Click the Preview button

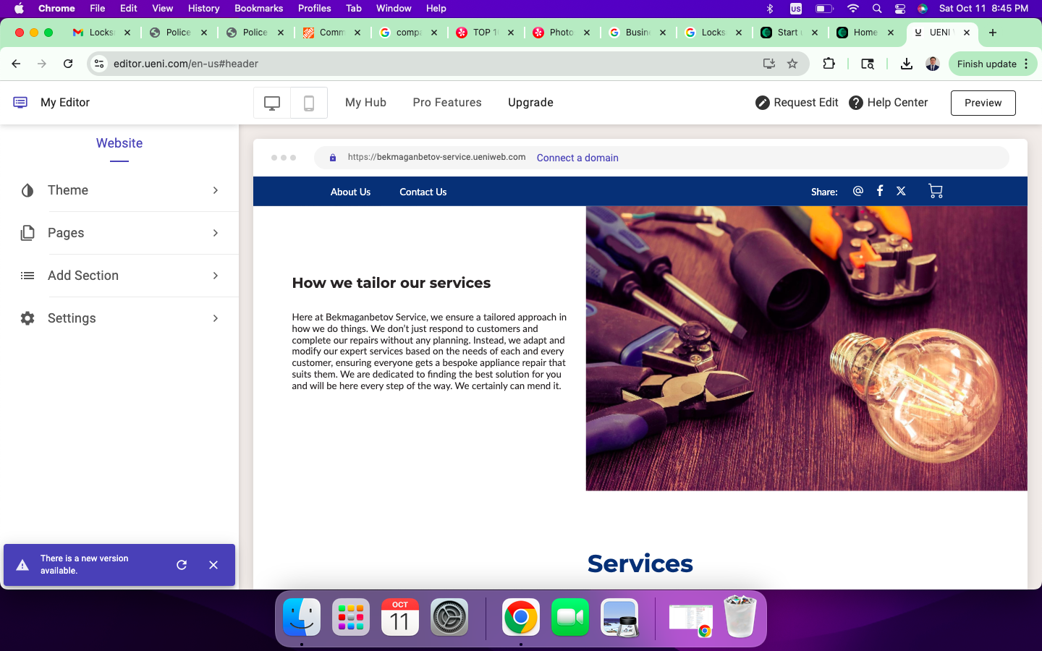983,103
